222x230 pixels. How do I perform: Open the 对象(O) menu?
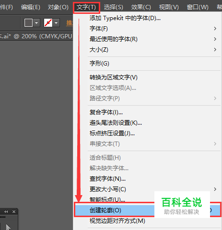click(58, 7)
